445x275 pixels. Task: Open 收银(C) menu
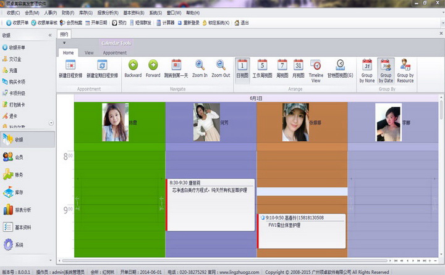pyautogui.click(x=14, y=13)
